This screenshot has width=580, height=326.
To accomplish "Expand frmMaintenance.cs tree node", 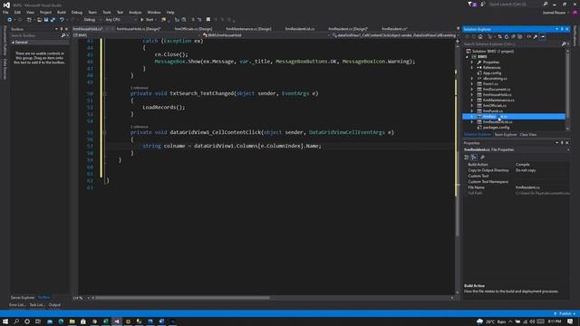I will pyautogui.click(x=472, y=101).
